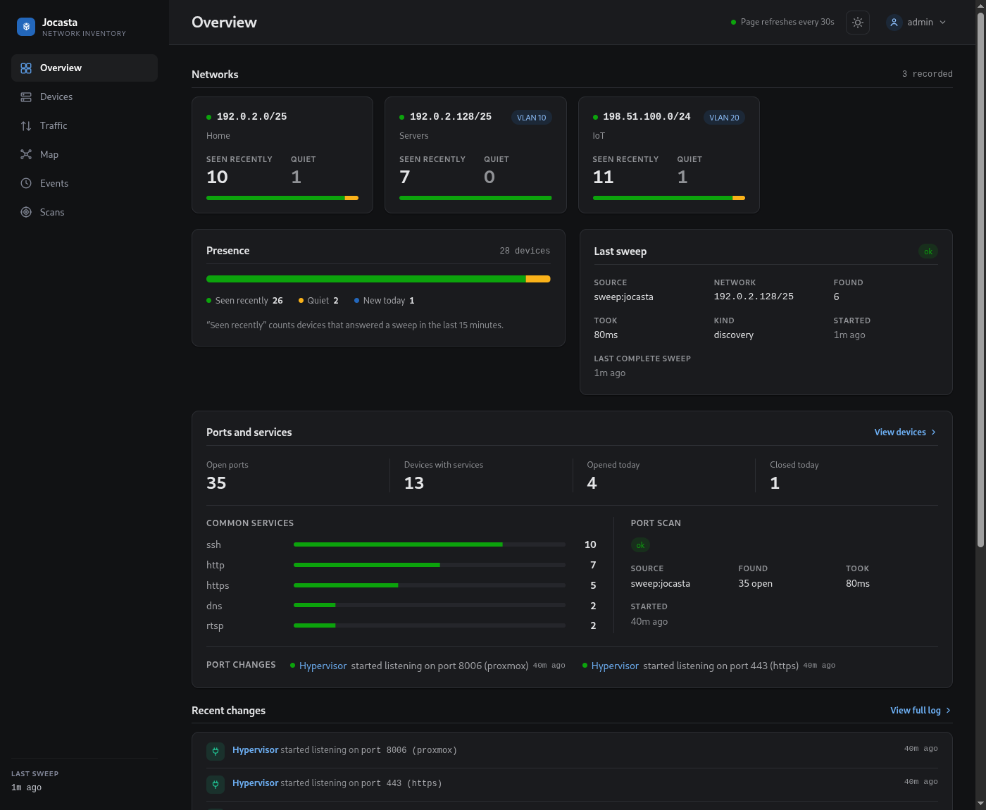
Task: Open the Events menu item
Action: coord(85,184)
